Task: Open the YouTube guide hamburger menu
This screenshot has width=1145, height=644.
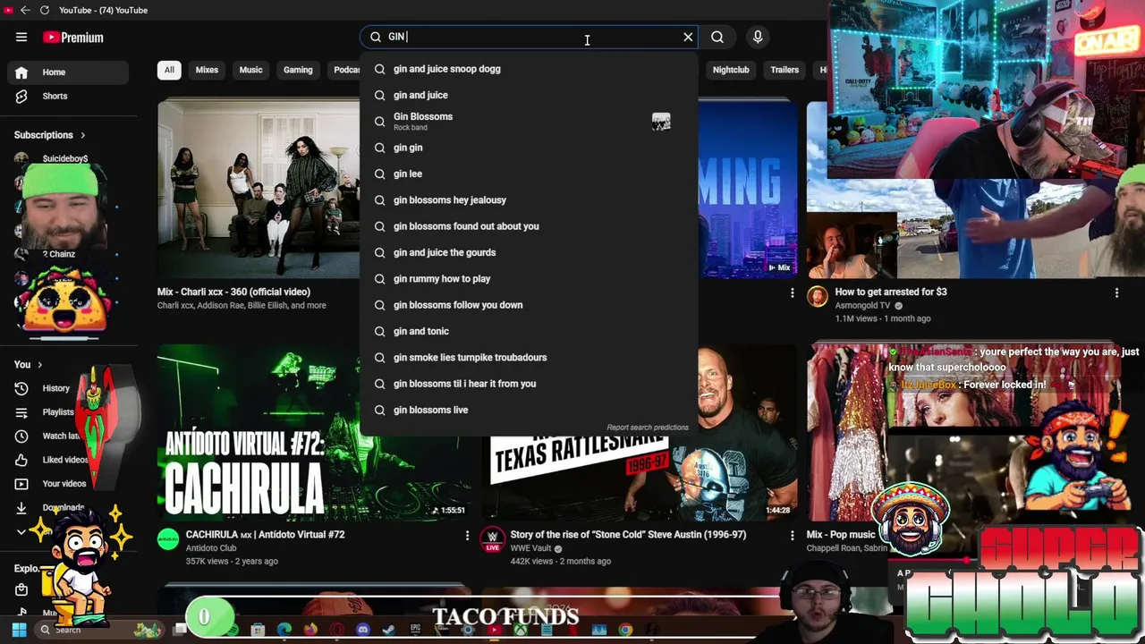Action: pos(21,37)
